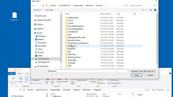
Task: Expand address dropdown in background Explorer window
Action: pos(145,90)
